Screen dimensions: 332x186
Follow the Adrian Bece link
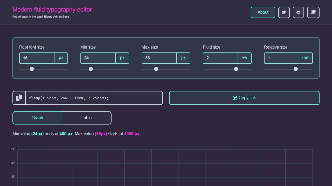[61, 16]
